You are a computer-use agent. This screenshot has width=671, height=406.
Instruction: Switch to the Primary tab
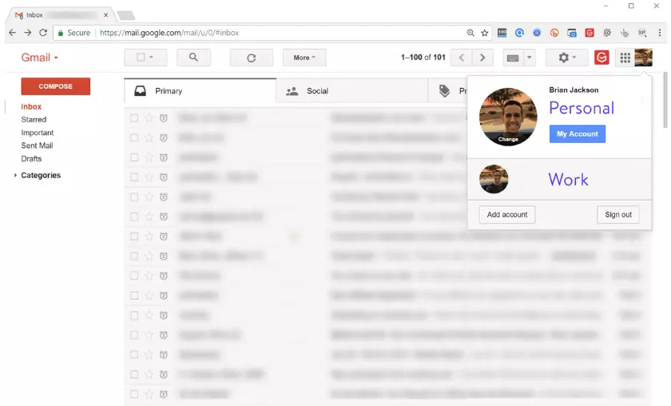(x=200, y=91)
